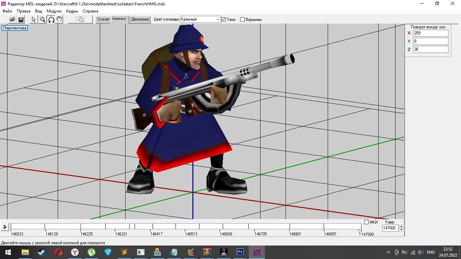The image size is (461, 259).
Task: Play the animation with the play button
Action: coord(5,227)
